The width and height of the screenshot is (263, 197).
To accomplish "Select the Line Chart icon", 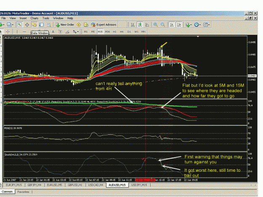I will coord(147,25).
